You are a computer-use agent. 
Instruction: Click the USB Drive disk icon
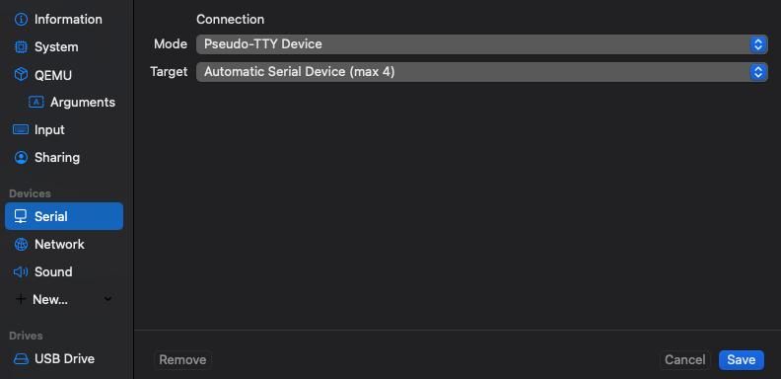coord(21,359)
